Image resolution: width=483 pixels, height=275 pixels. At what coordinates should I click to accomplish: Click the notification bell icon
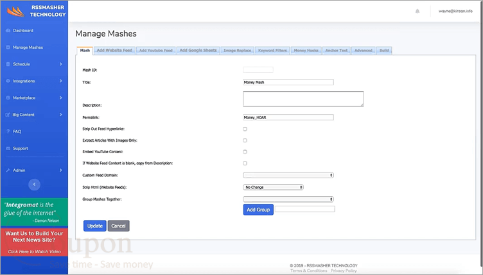(417, 11)
